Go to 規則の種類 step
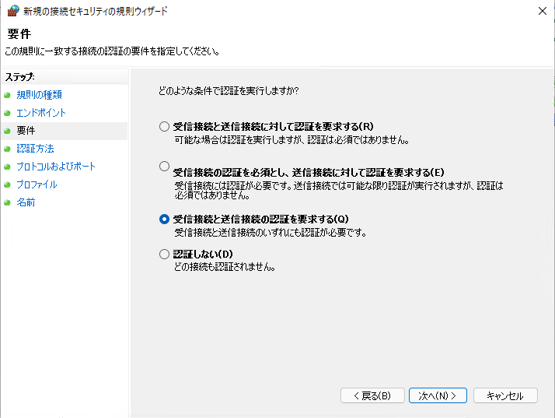The image size is (555, 418). click(x=40, y=95)
